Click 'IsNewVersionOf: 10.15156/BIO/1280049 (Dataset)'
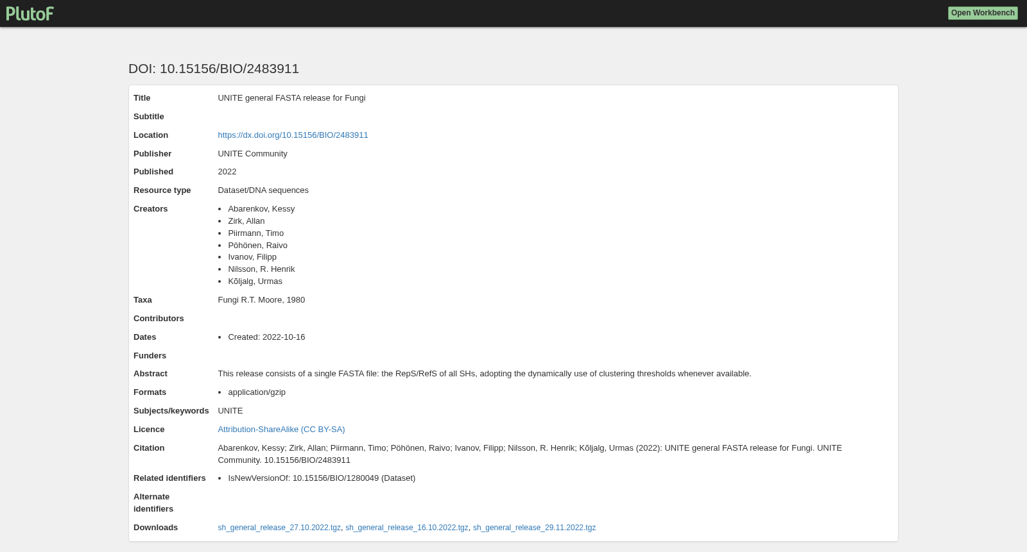The width and height of the screenshot is (1027, 552). pyautogui.click(x=322, y=478)
